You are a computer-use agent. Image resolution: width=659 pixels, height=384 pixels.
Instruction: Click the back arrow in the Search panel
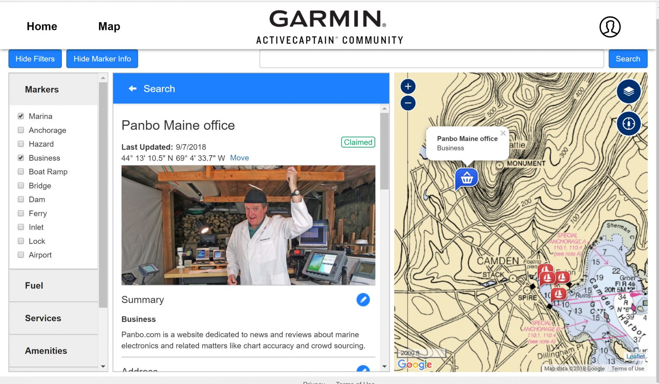click(x=132, y=88)
